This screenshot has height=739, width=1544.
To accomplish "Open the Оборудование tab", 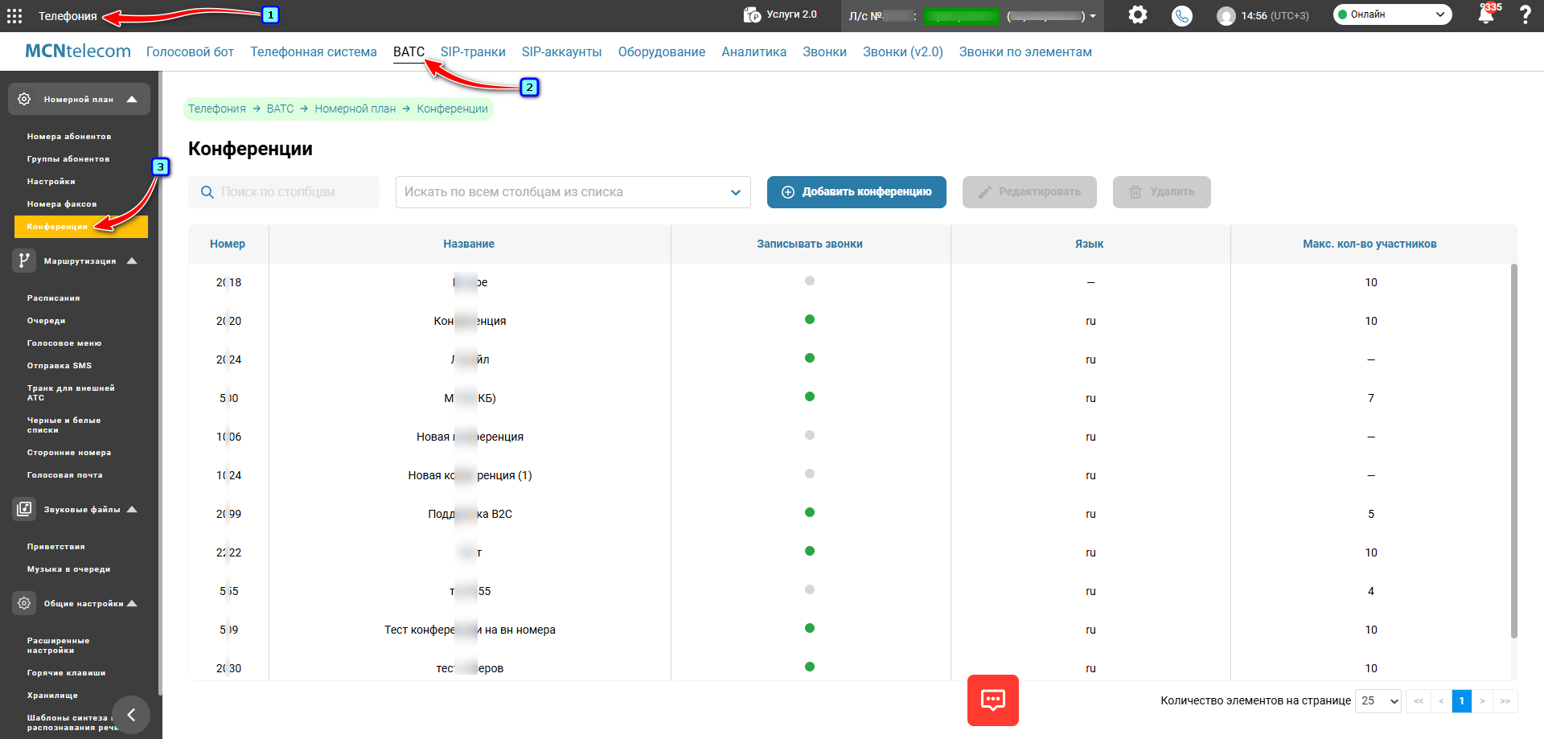I will coord(661,51).
